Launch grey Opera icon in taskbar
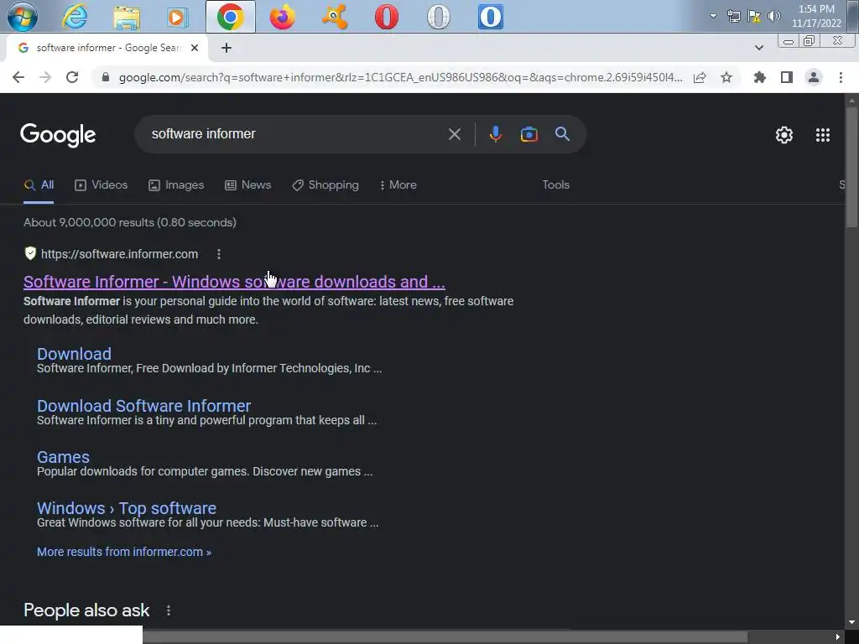The image size is (859, 644). 438,17
